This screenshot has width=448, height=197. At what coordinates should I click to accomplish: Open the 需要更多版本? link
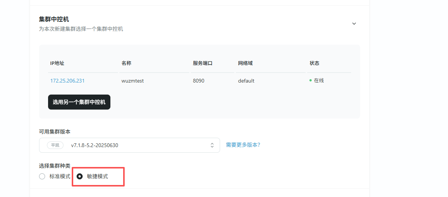(243, 145)
